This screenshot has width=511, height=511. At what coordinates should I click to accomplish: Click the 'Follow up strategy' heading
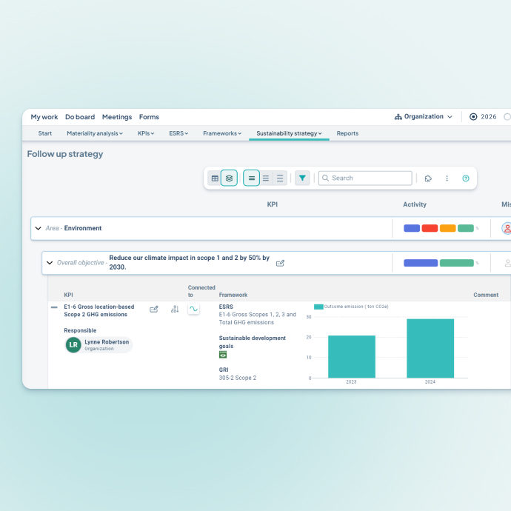click(x=65, y=154)
